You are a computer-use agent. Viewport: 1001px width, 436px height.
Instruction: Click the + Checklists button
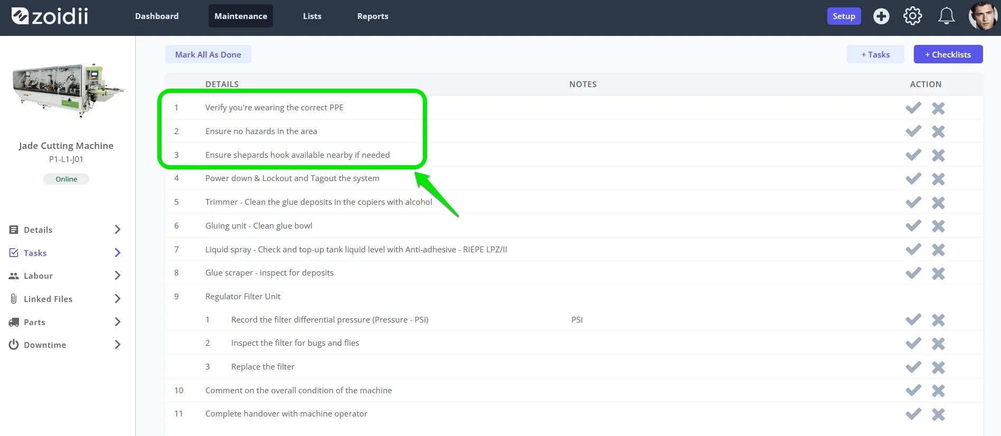point(948,54)
